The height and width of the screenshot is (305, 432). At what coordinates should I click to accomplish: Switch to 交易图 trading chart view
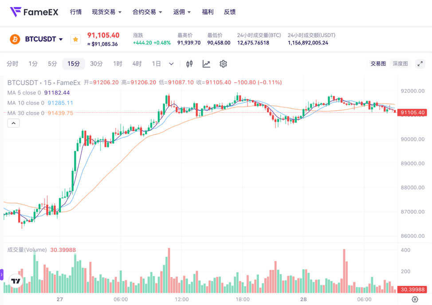378,64
